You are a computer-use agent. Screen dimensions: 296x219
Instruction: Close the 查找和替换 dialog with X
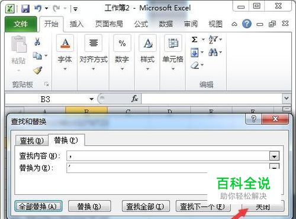point(275,119)
